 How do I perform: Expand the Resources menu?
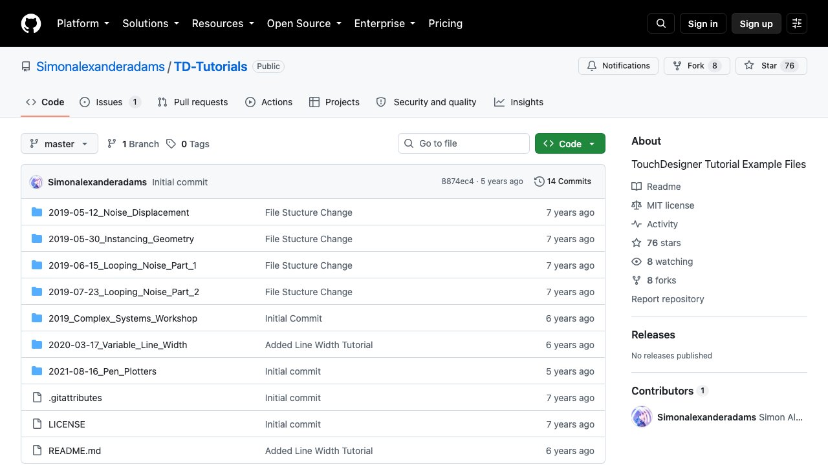(x=223, y=23)
